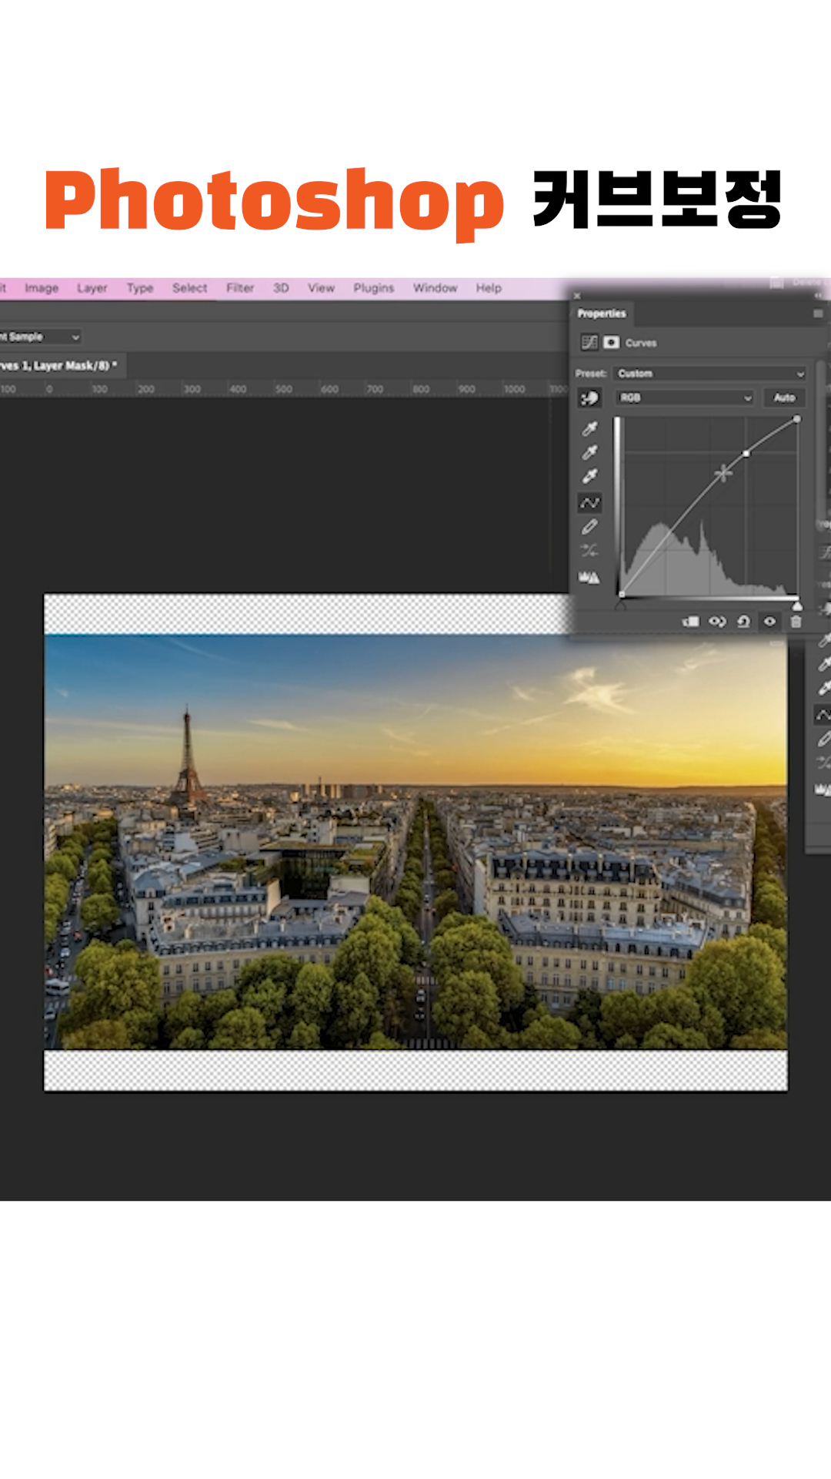Toggle the Curves layer visibility eye
The image size is (831, 1479).
tap(769, 622)
